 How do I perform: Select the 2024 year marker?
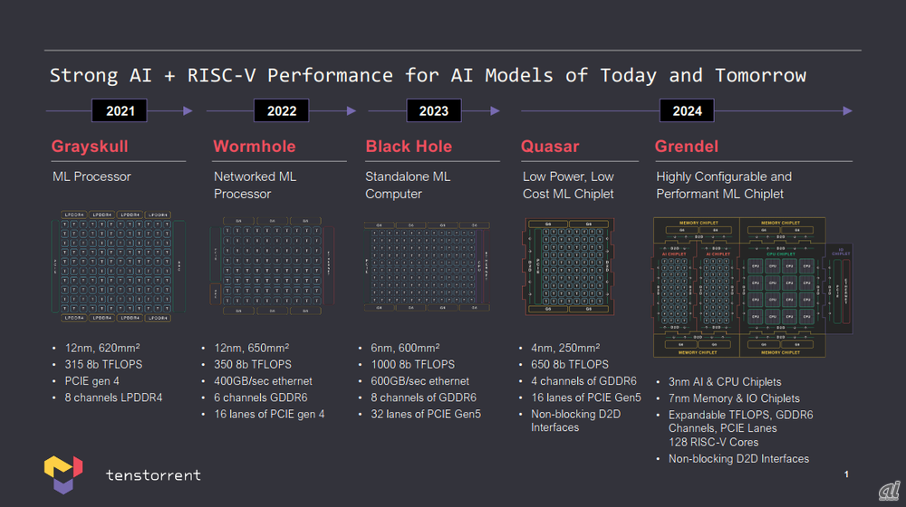coord(687,110)
